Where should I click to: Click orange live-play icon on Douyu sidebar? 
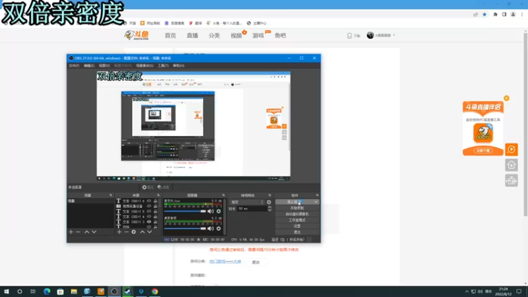tap(511, 150)
